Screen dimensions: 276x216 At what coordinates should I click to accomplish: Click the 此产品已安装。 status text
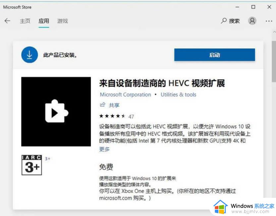[x=60, y=55]
